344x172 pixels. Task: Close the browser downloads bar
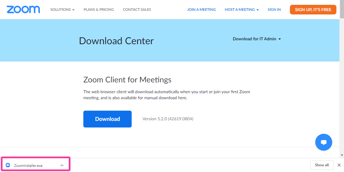coord(339,165)
